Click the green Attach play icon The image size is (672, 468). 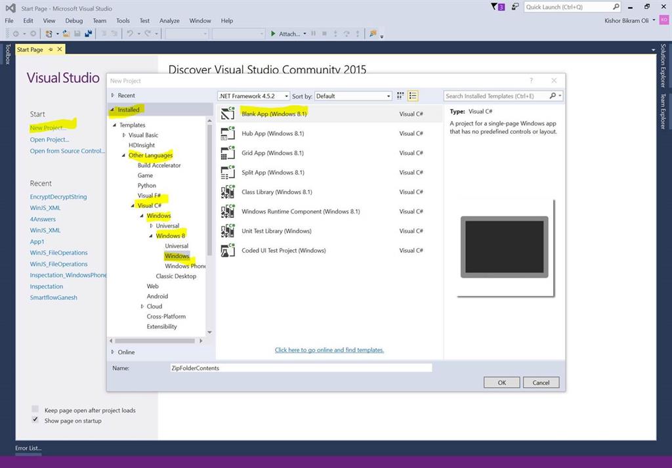(273, 33)
